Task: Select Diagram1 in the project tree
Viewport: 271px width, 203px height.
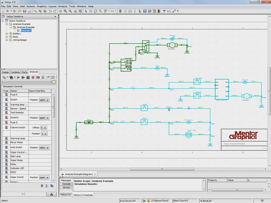Action: 26,31
